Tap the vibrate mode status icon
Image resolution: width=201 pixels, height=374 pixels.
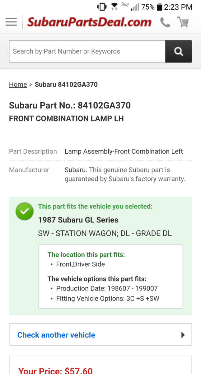coord(102,7)
